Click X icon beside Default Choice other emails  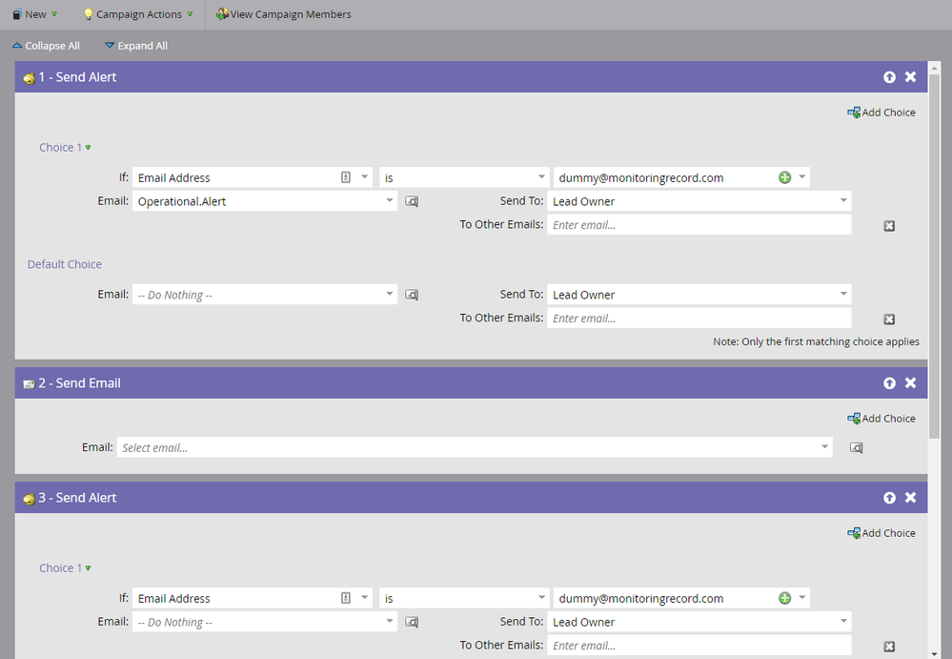889,319
